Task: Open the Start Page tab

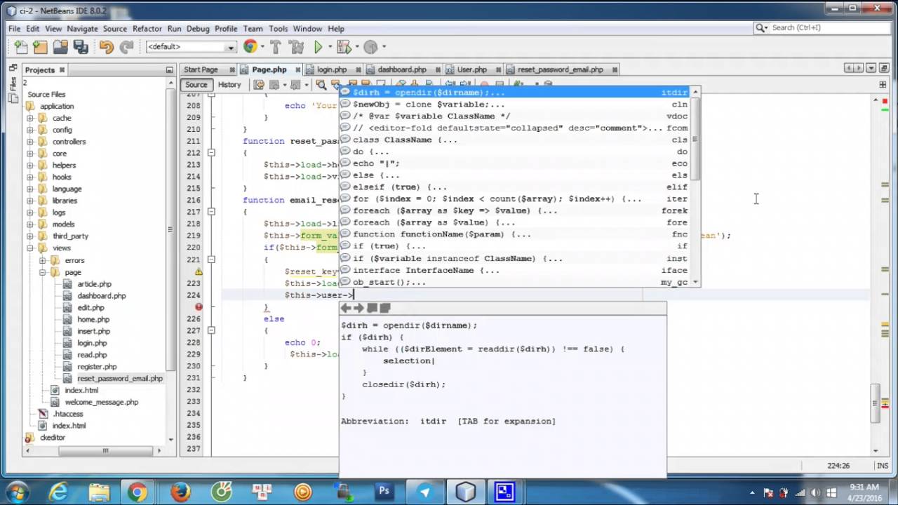Action: 201,70
